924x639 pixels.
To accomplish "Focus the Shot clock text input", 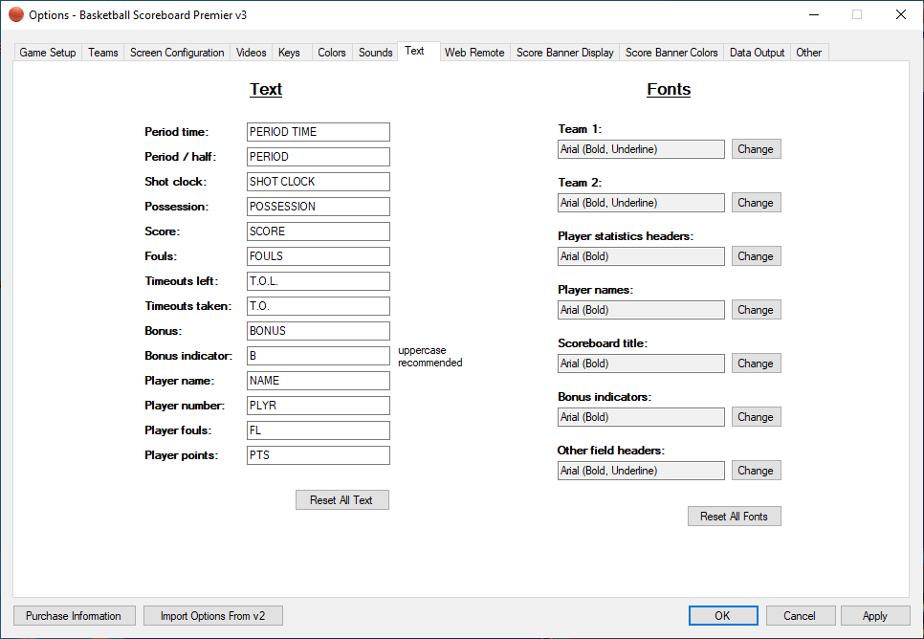I will click(x=318, y=182).
